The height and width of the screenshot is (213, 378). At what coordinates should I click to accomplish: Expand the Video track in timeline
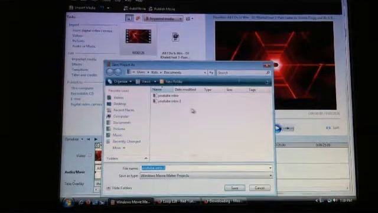pyautogui.click(x=89, y=156)
